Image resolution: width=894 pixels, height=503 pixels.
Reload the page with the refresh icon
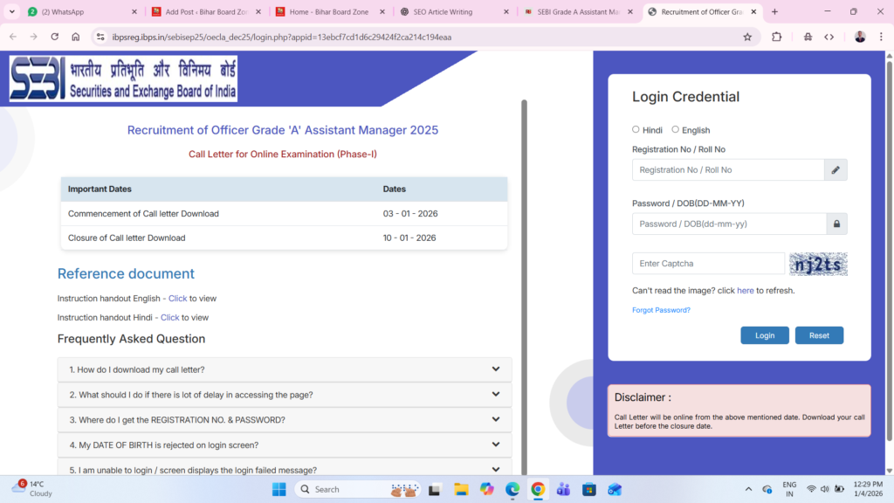pyautogui.click(x=54, y=37)
